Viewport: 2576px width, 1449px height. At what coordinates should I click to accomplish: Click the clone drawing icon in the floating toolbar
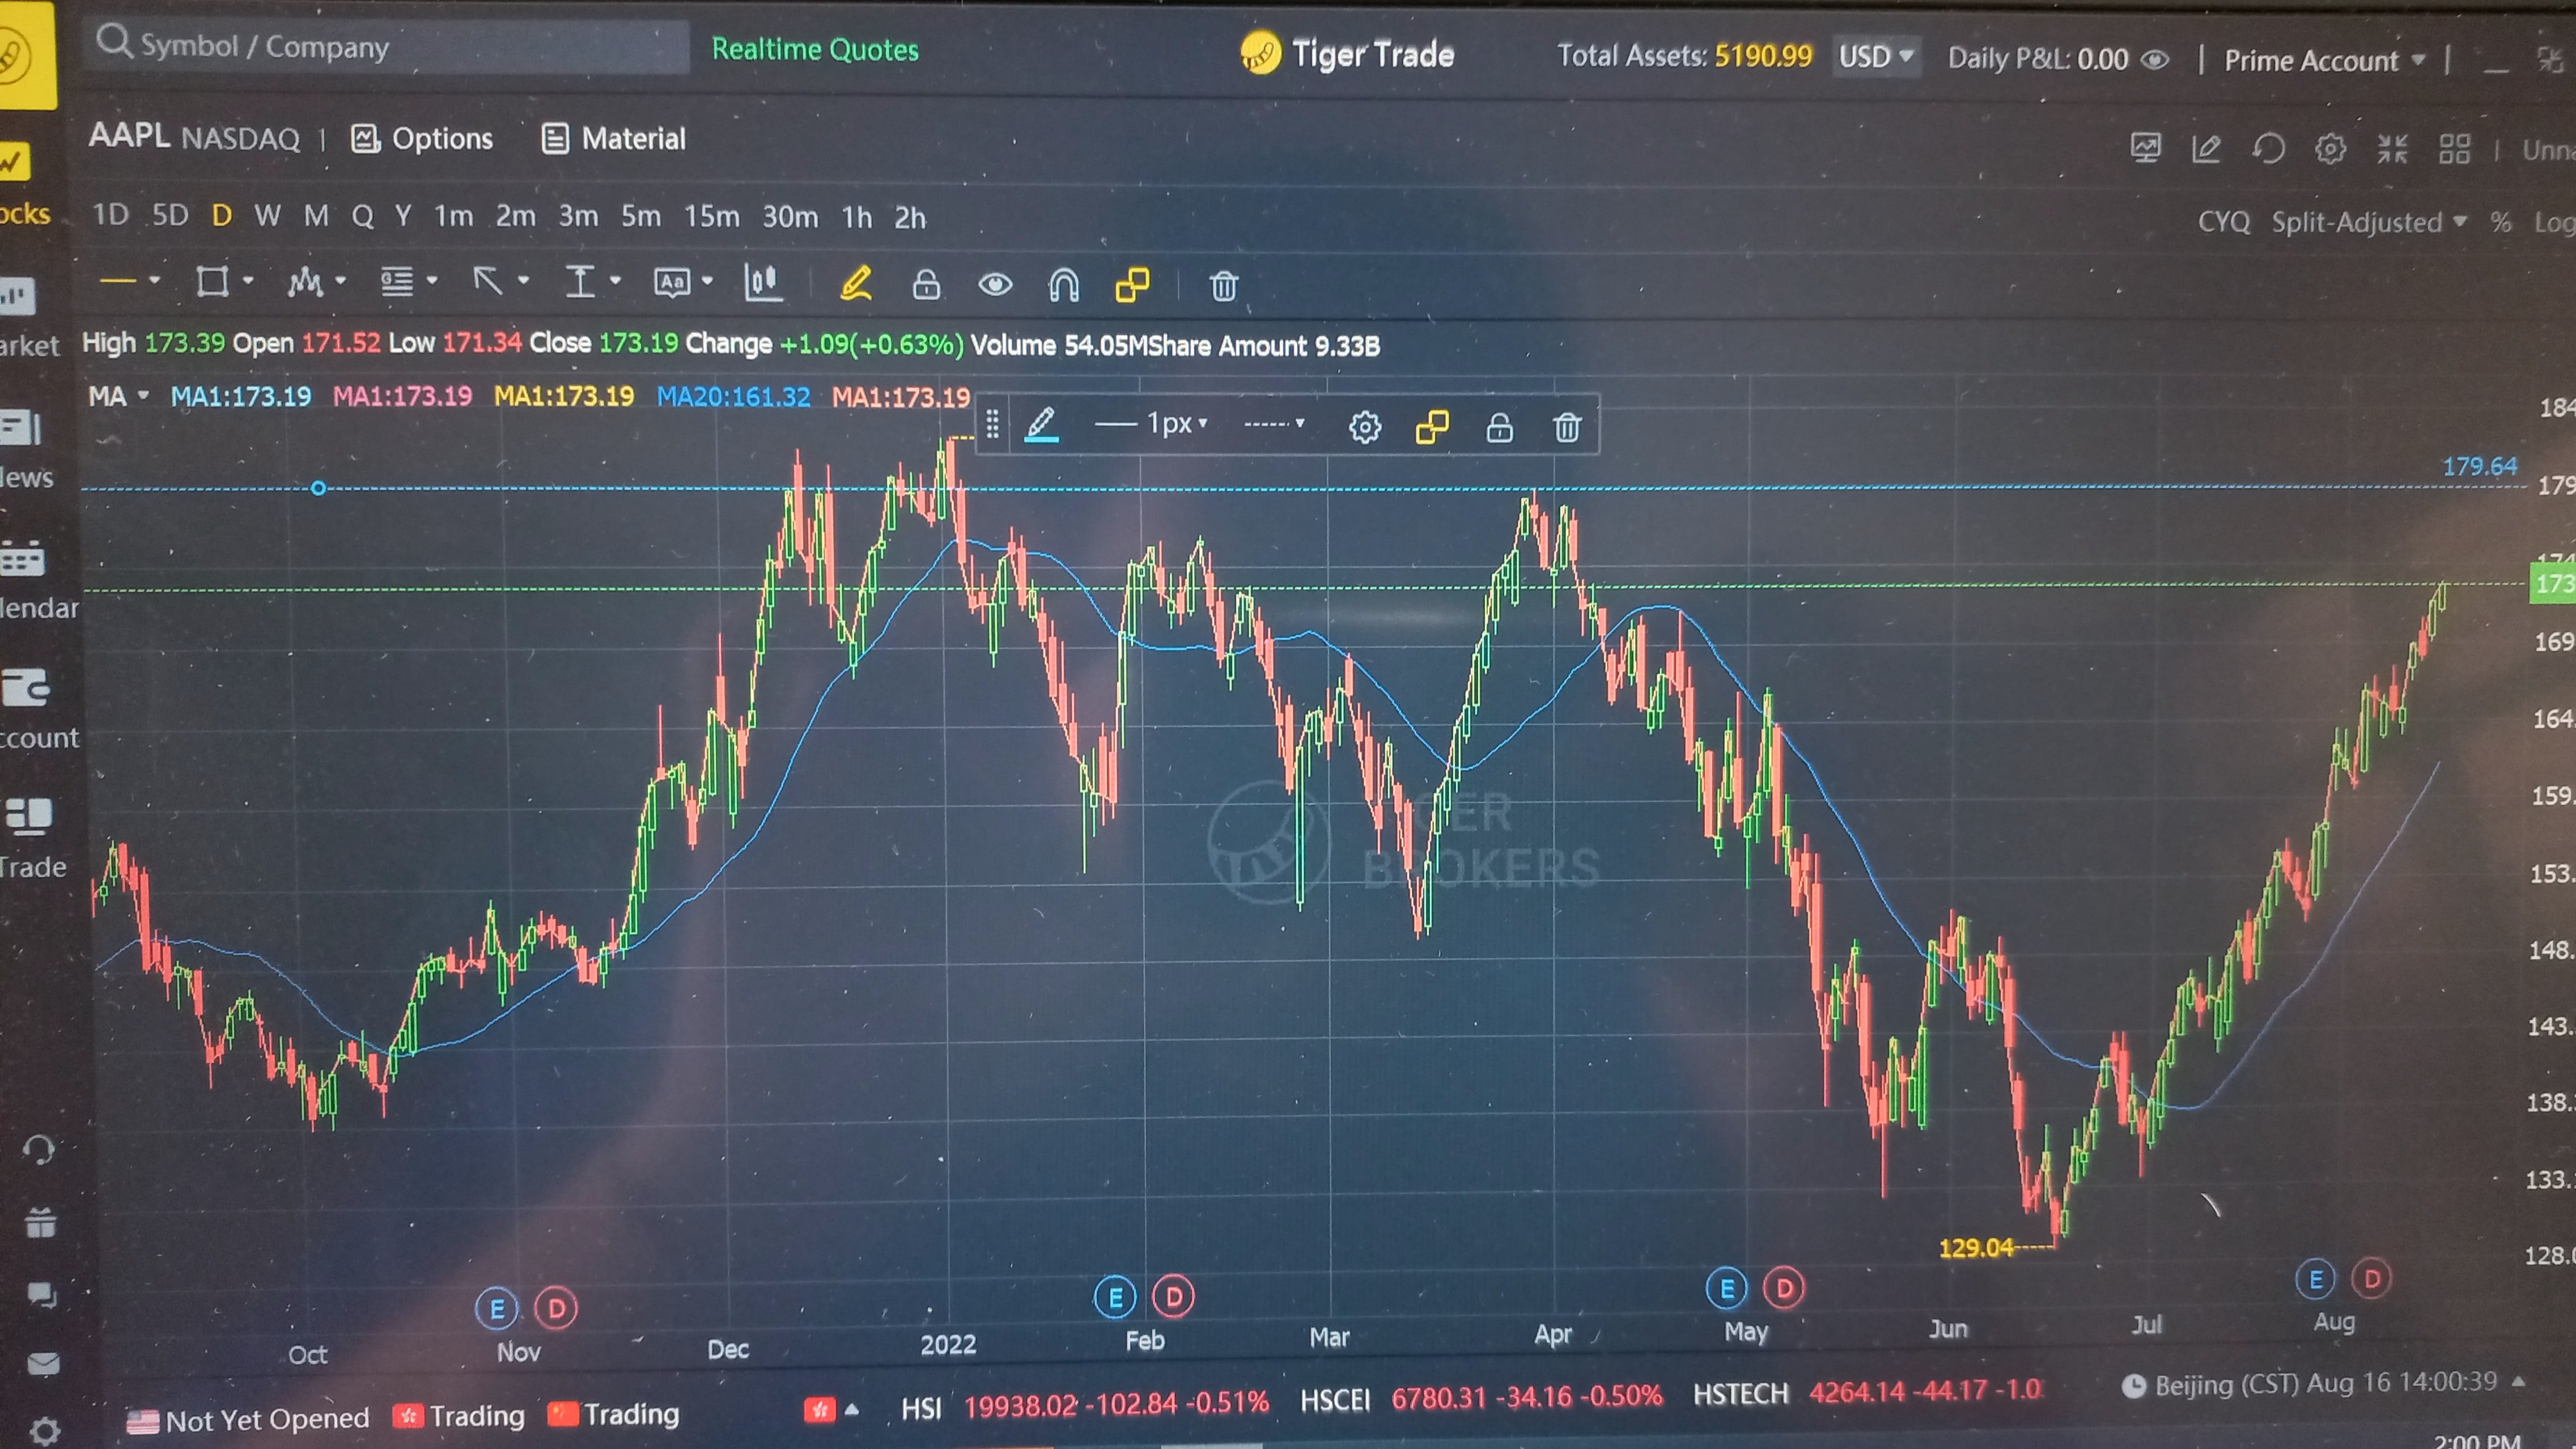1432,427
